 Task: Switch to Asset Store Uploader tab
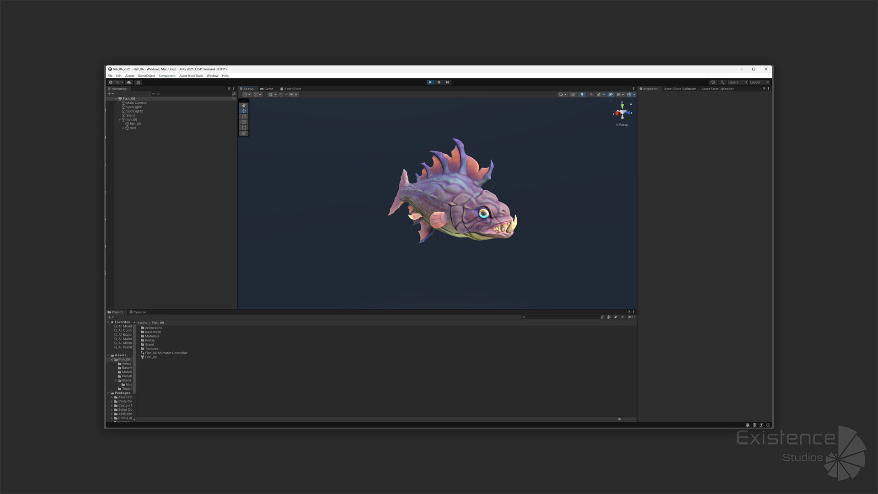click(x=717, y=89)
